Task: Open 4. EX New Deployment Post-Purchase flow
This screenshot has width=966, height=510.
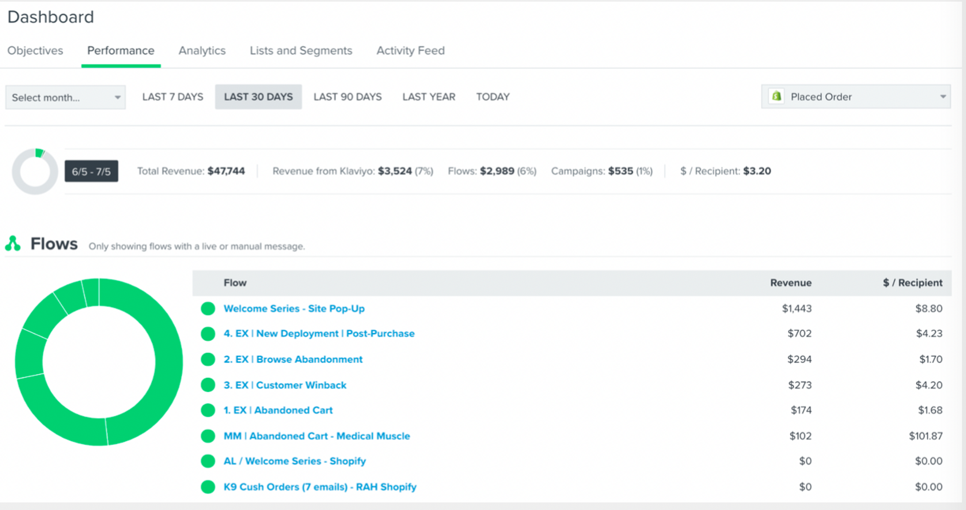Action: coord(319,334)
